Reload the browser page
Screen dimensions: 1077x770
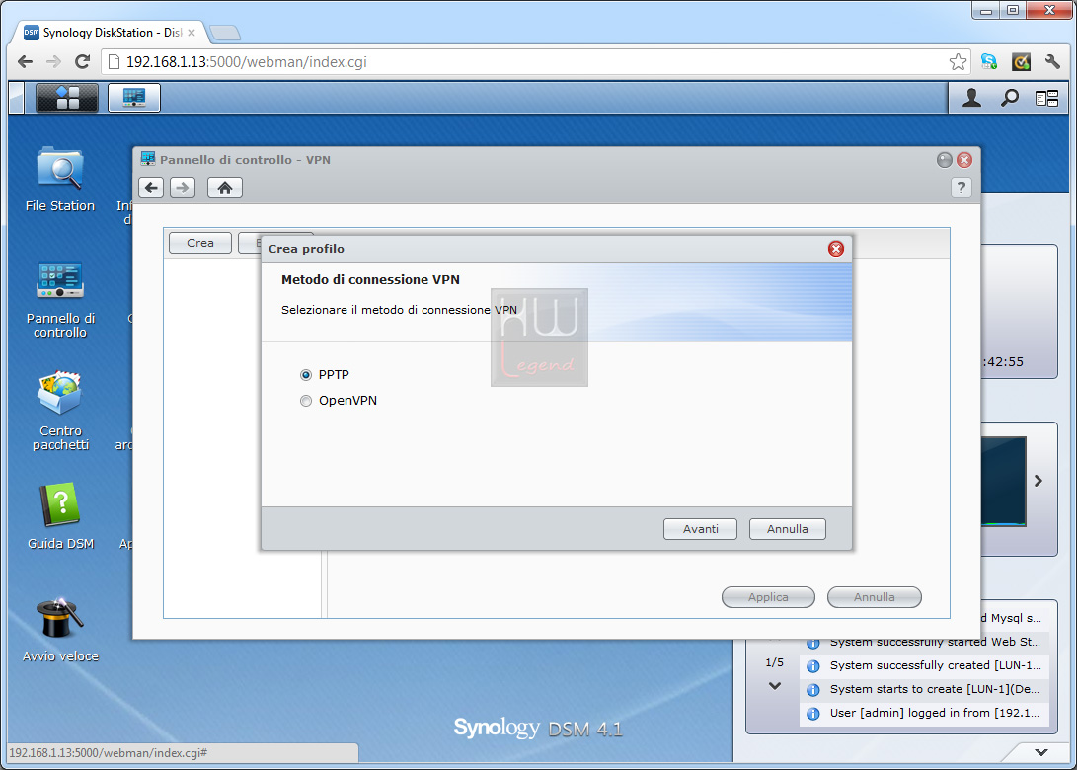coord(82,62)
